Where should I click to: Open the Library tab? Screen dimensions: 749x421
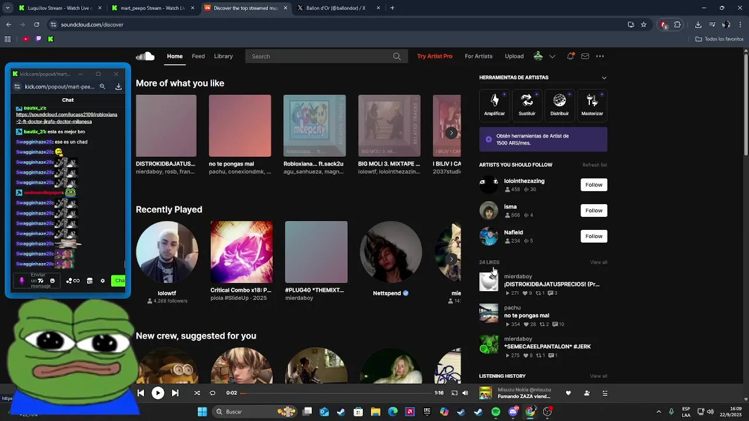[224, 56]
